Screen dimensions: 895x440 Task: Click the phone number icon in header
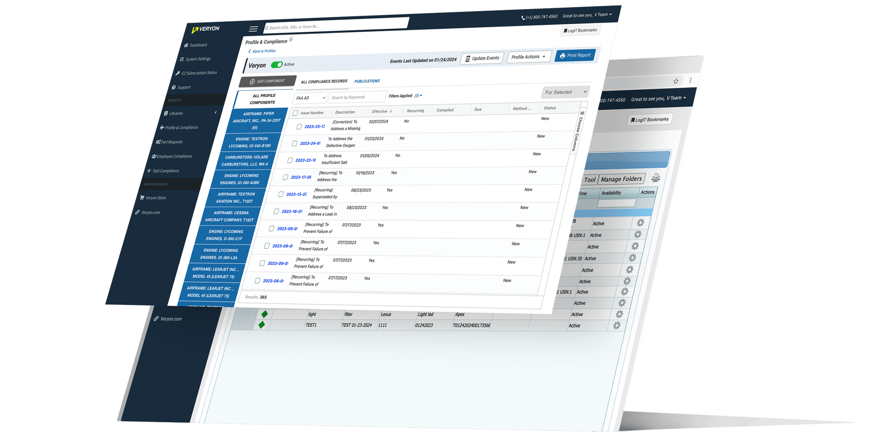523,18
